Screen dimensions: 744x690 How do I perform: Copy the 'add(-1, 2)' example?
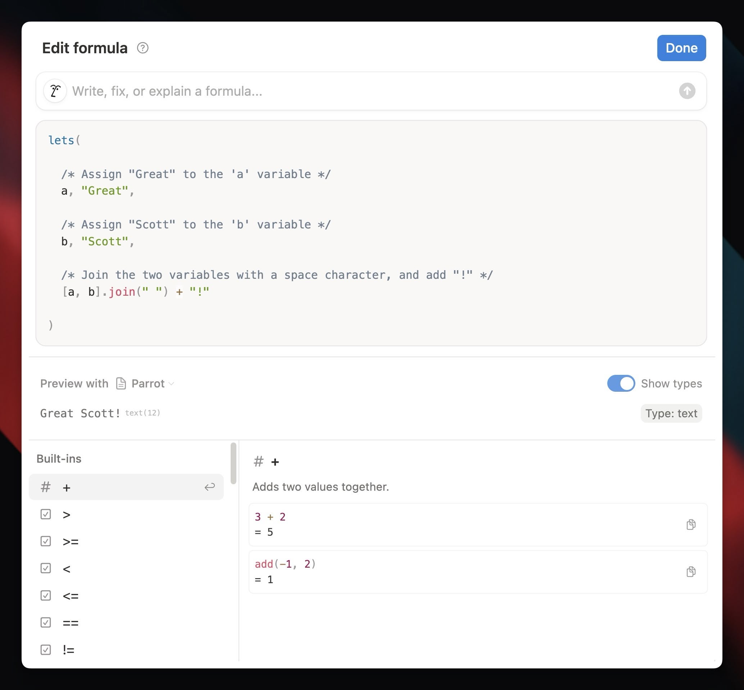(x=691, y=572)
